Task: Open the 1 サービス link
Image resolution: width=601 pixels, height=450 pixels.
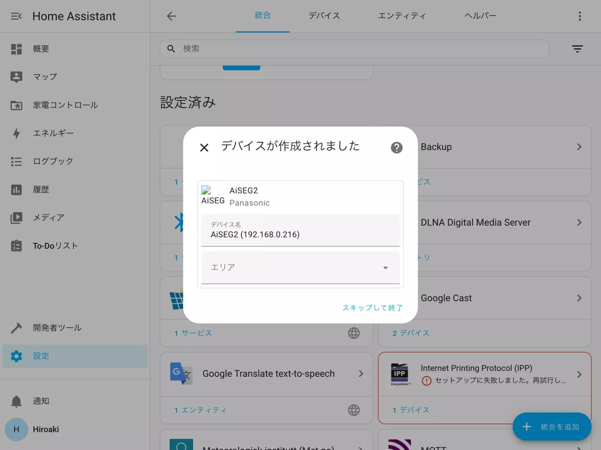Action: point(193,333)
